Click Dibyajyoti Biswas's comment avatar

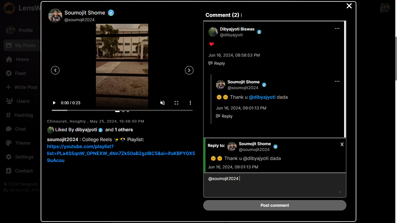coord(213,32)
